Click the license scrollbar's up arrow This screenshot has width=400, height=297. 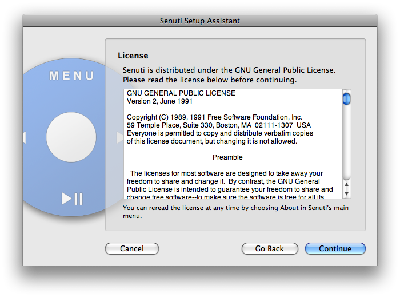tap(346, 185)
